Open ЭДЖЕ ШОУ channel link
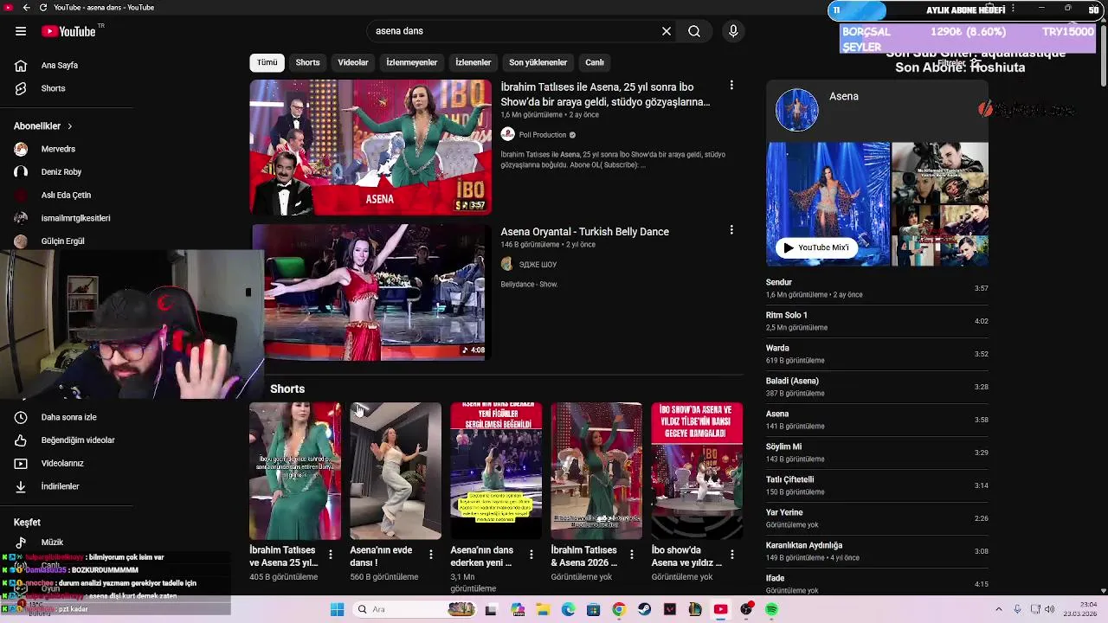 pyautogui.click(x=538, y=265)
